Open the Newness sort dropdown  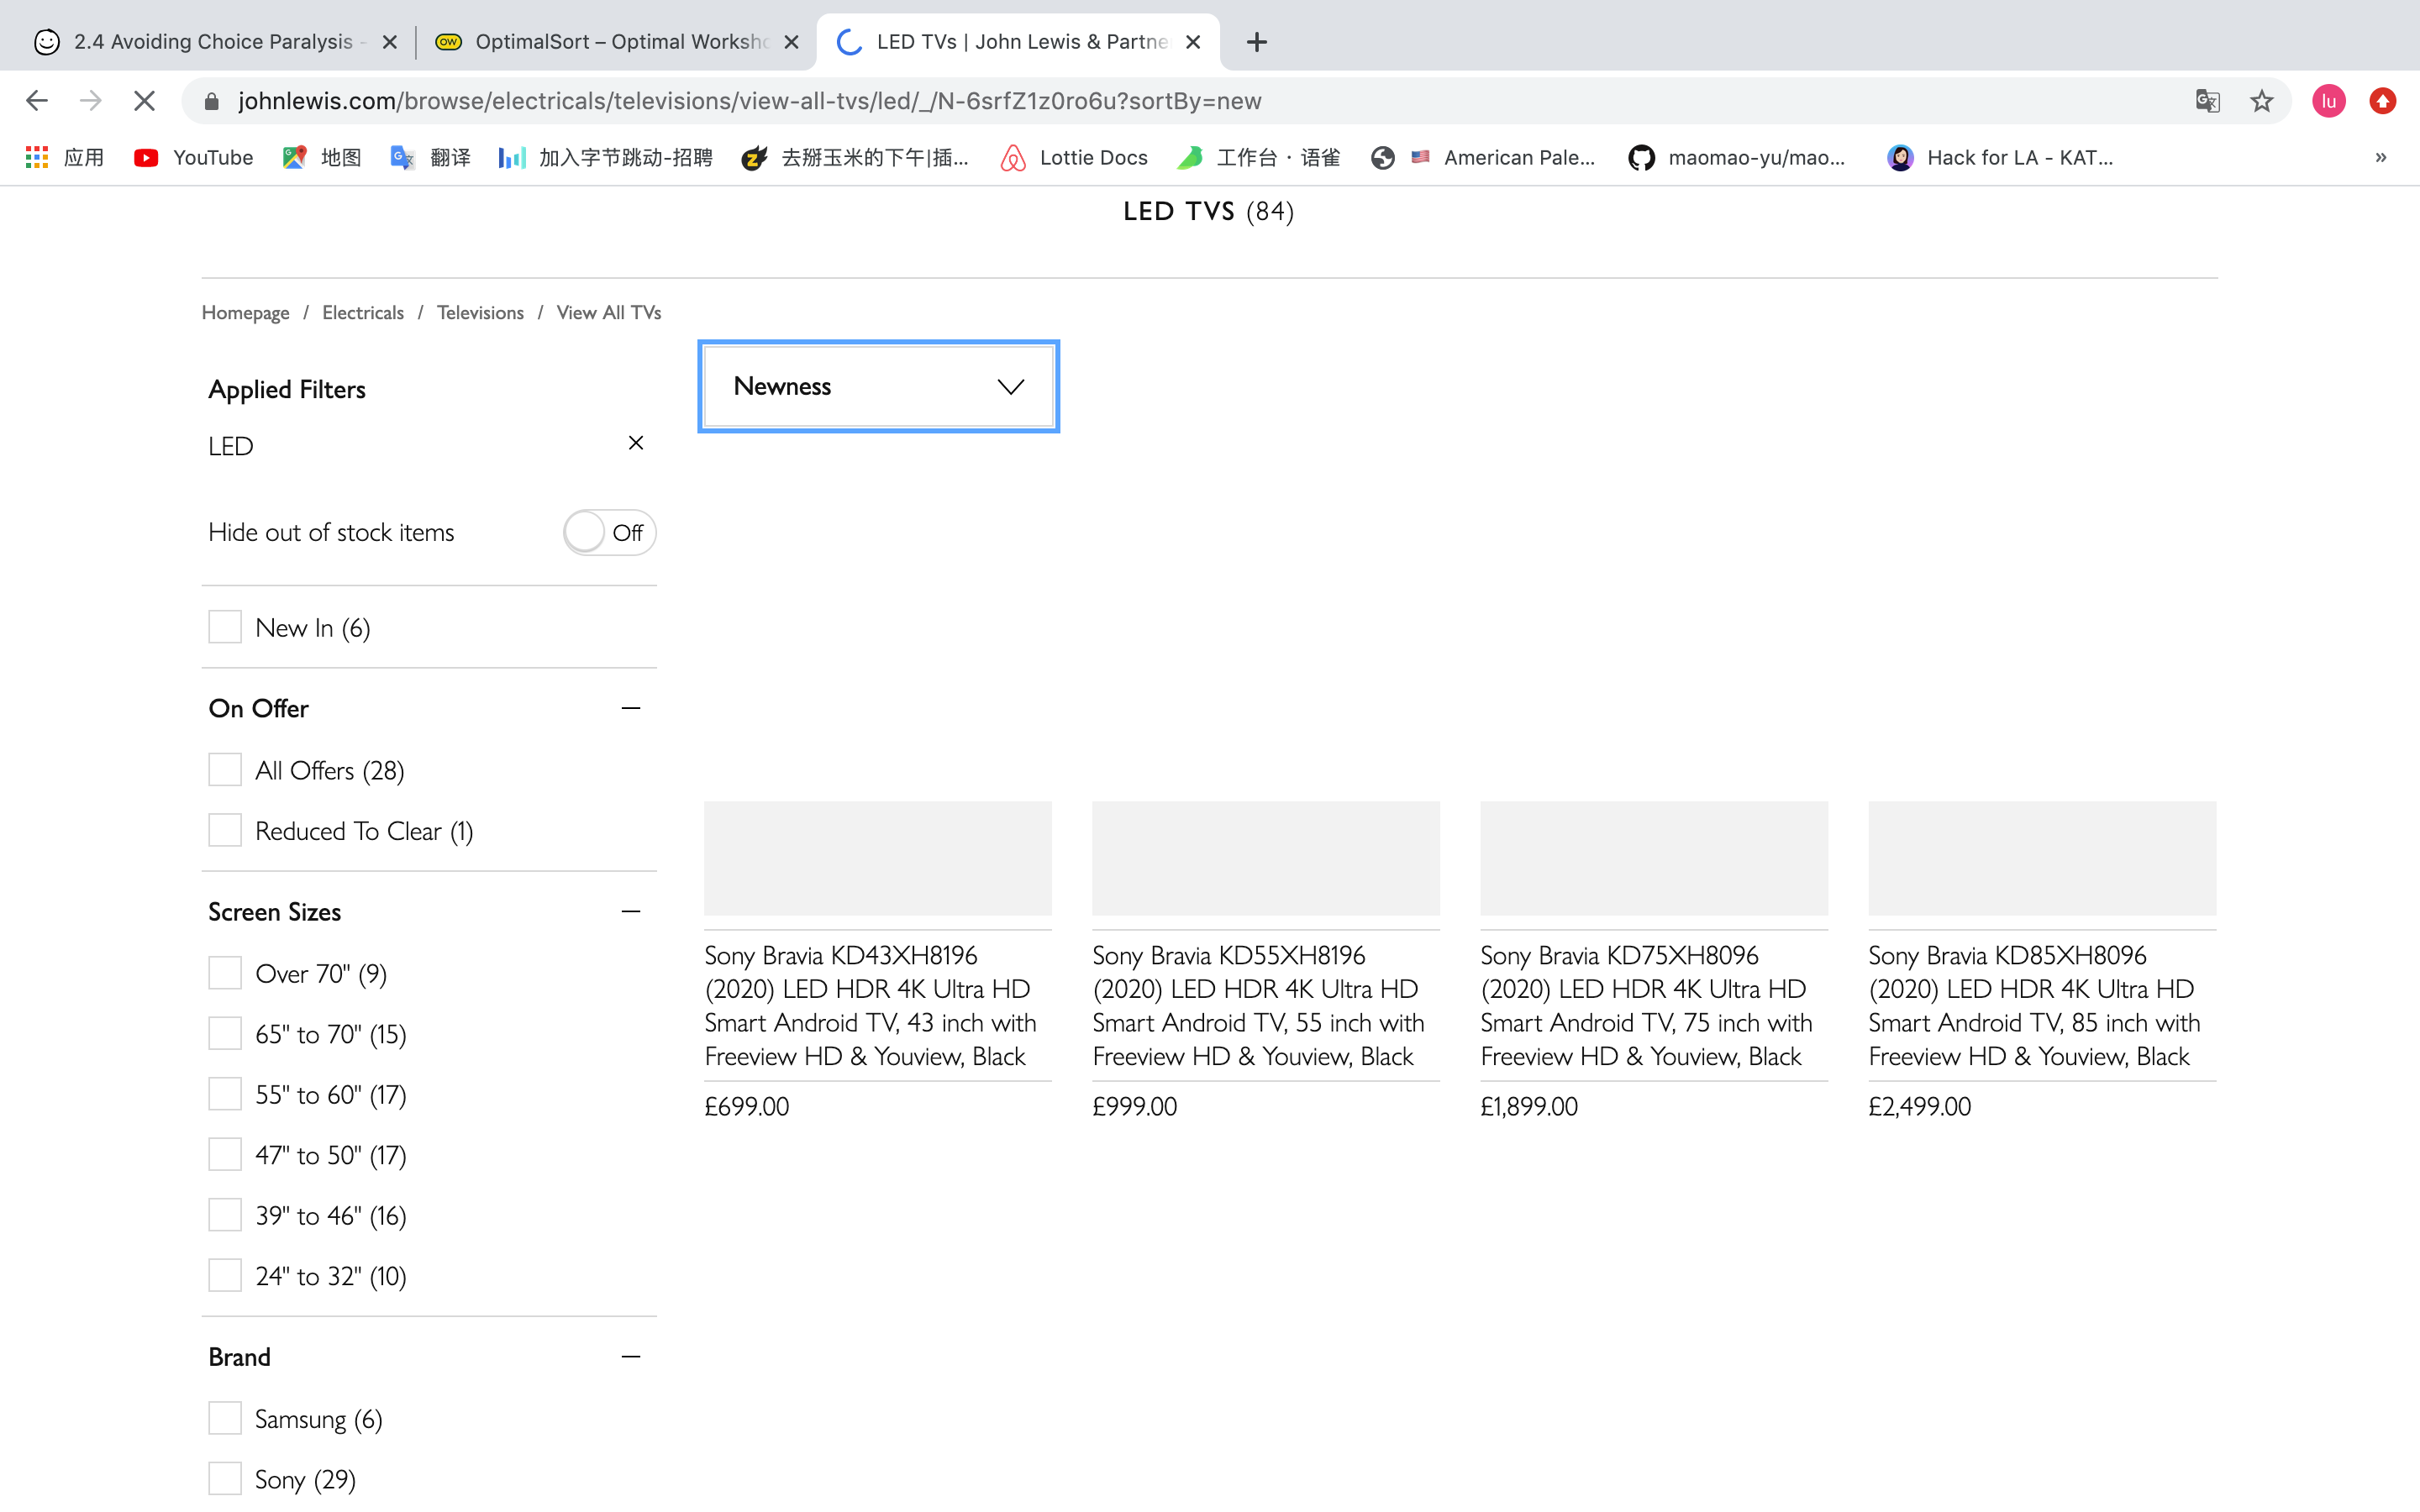tap(878, 386)
